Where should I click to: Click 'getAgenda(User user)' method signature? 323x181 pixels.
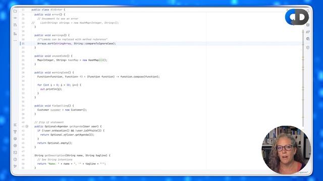pos(85,126)
